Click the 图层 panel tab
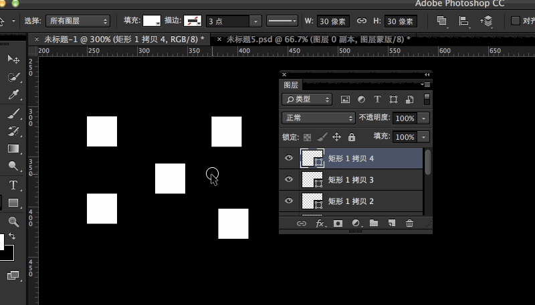Screen dimensions: 535x305 [291, 86]
